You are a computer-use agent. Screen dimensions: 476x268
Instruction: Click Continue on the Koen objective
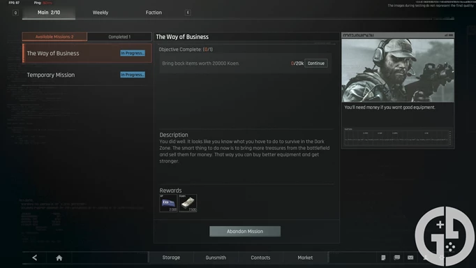[316, 63]
